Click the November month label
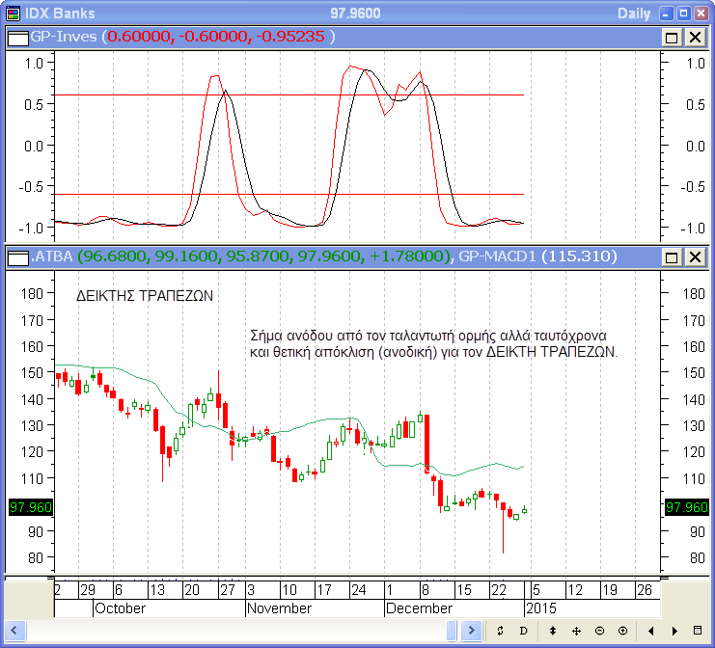 279,608
